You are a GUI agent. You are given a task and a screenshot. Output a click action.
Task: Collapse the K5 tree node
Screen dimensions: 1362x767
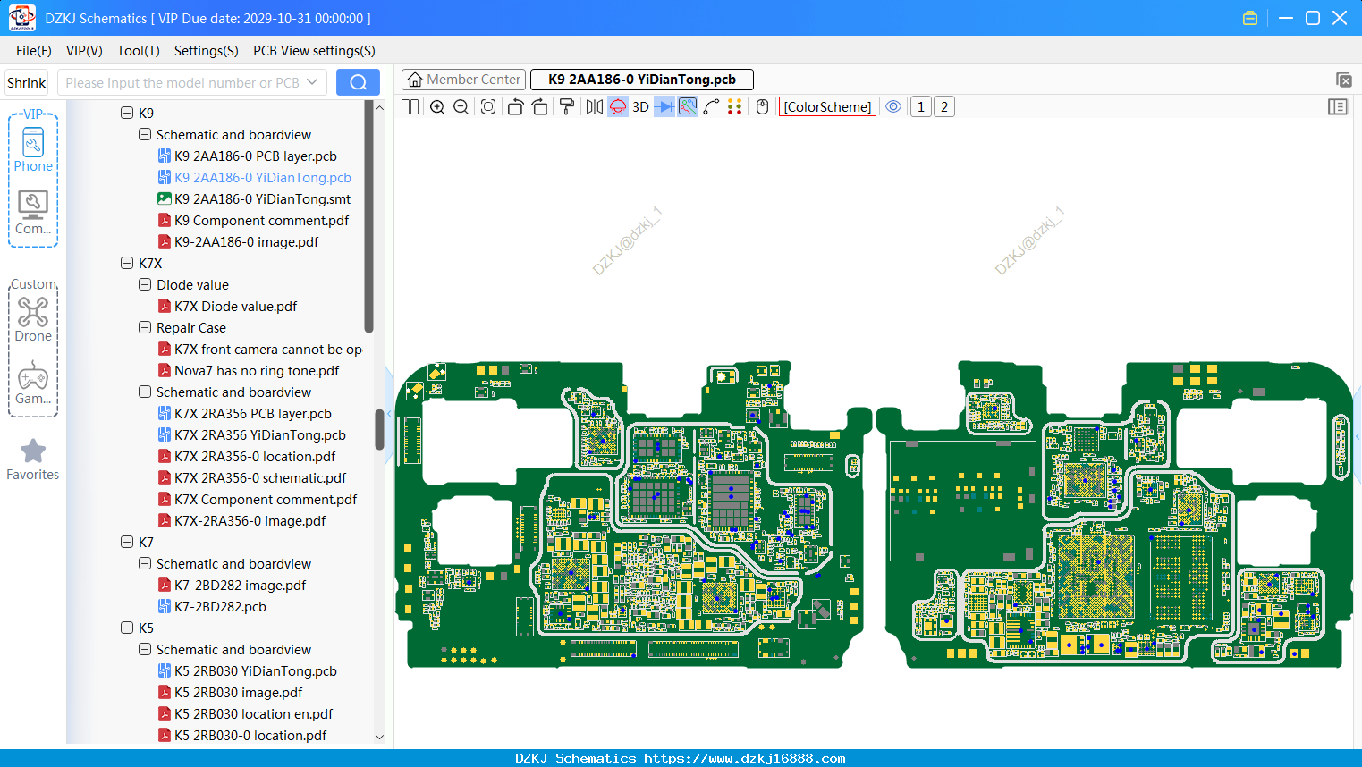click(127, 628)
